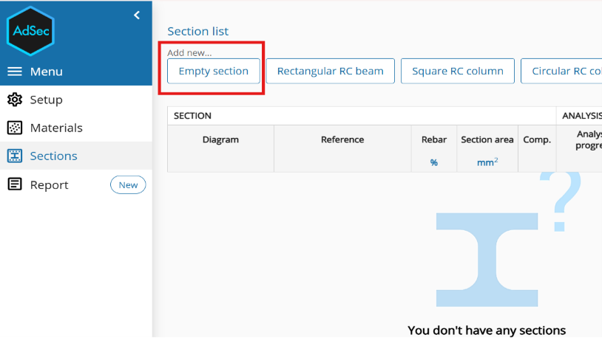The width and height of the screenshot is (602, 338).
Task: Click the Section area column header
Action: click(x=487, y=140)
